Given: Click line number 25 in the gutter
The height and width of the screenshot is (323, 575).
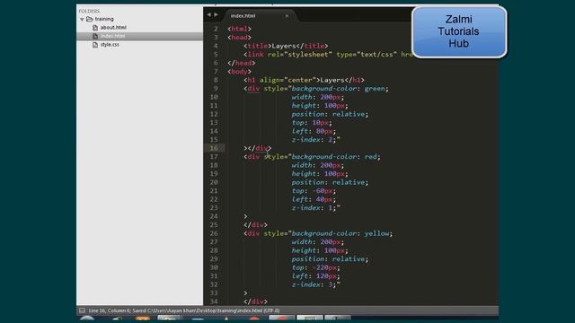Looking at the screenshot, I should coord(214,225).
